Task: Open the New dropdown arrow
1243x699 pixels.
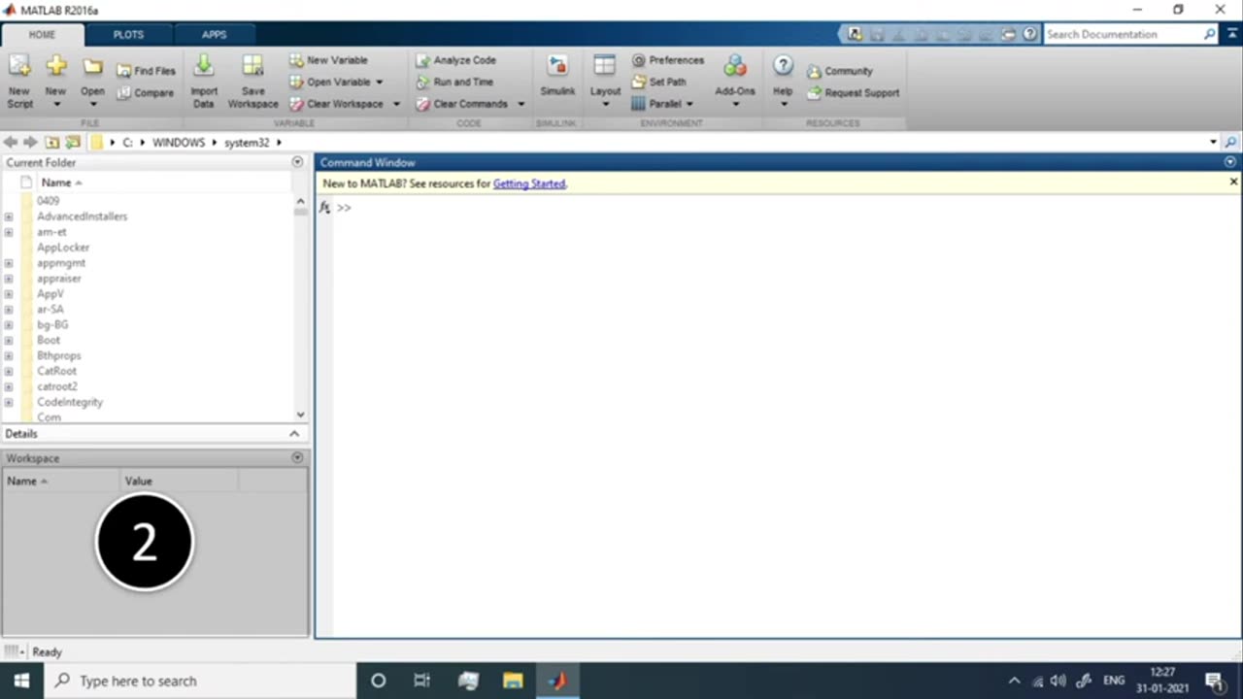Action: tap(55, 104)
